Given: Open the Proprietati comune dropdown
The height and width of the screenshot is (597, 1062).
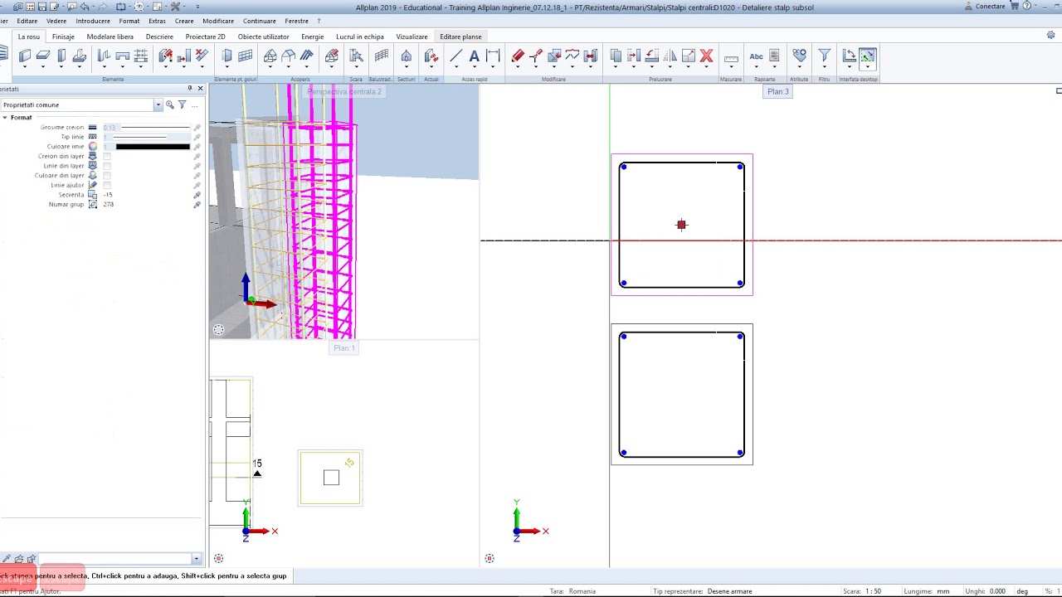Looking at the screenshot, I should 158,105.
